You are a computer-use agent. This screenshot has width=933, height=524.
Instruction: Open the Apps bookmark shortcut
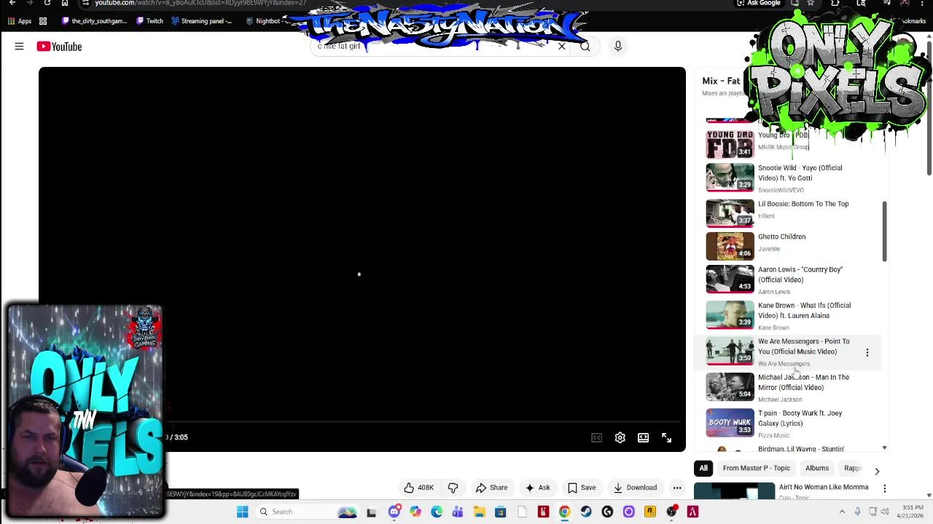point(19,21)
